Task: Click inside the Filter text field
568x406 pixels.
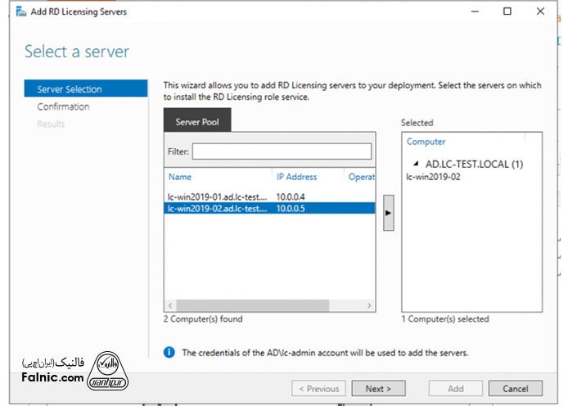Action: click(x=282, y=151)
